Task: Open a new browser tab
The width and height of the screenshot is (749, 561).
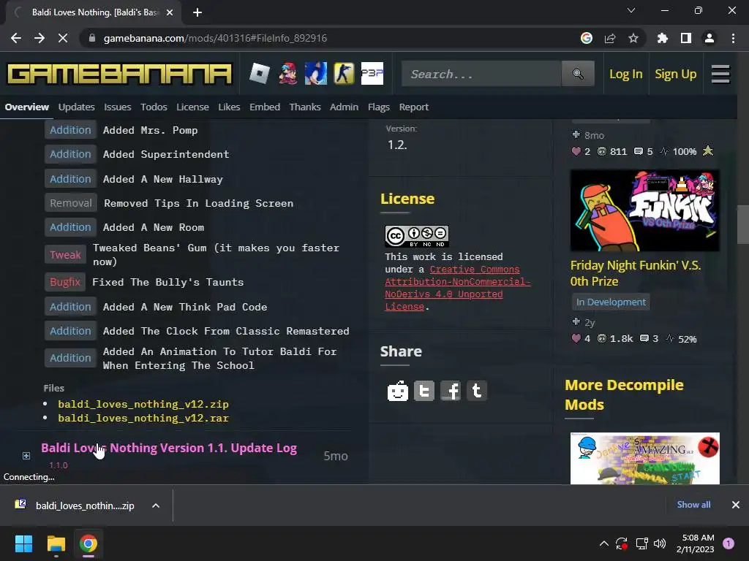Action: (x=197, y=12)
